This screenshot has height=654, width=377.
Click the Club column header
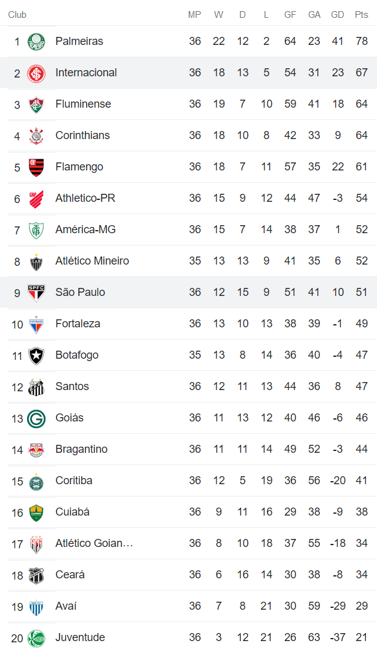(17, 15)
